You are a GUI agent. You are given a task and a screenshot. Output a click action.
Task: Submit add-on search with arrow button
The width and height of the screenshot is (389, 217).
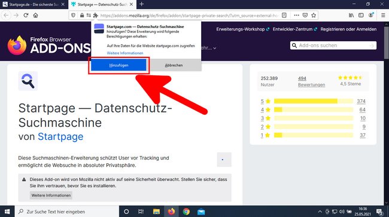372,45
